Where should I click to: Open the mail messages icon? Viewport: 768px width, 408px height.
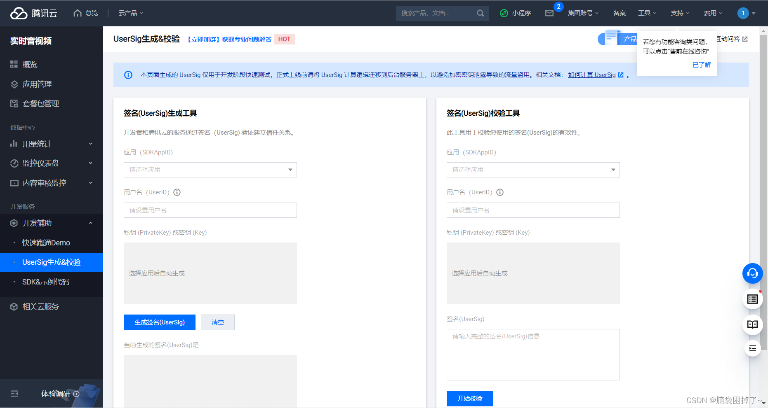(x=549, y=13)
